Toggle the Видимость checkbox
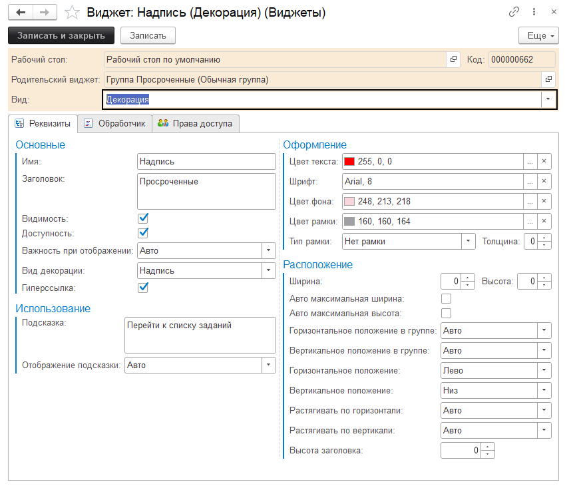 click(x=143, y=218)
